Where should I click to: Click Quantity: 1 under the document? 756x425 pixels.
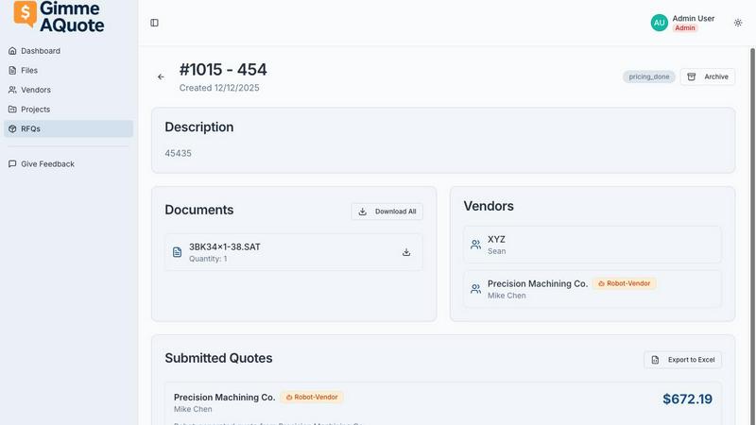click(x=208, y=259)
